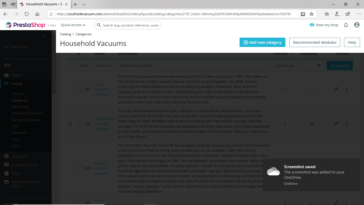Collapse the Catalog menu section

tap(48, 84)
